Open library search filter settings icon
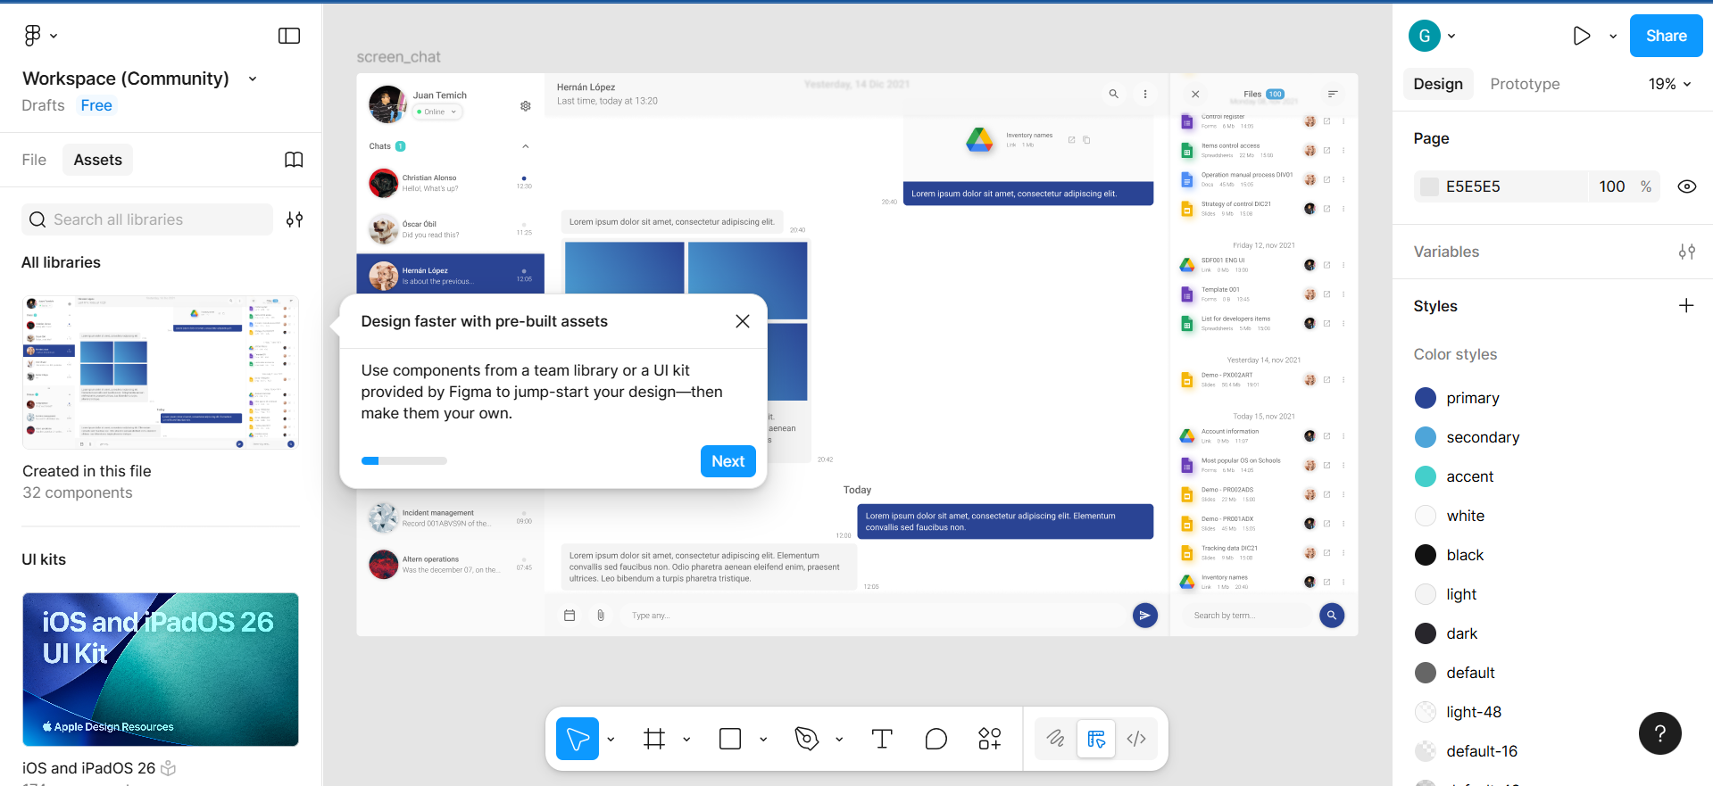Image resolution: width=1713 pixels, height=786 pixels. (295, 219)
